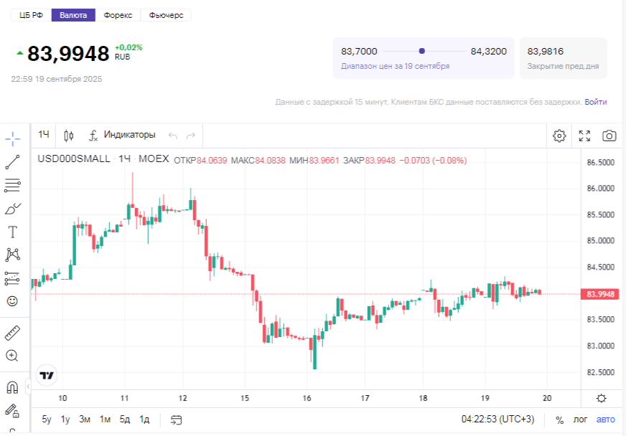Open chart settings gear in top toolbar
The image size is (626, 436).
click(559, 136)
